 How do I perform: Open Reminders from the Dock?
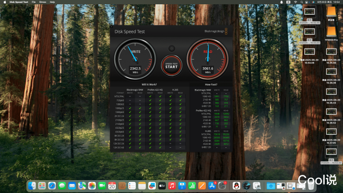(132, 186)
